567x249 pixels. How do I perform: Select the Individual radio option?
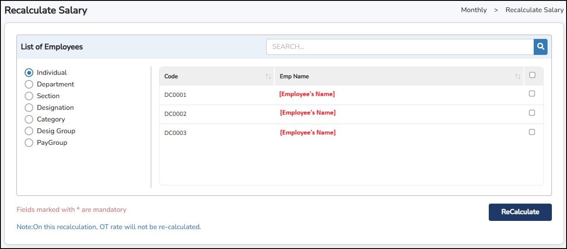point(29,73)
